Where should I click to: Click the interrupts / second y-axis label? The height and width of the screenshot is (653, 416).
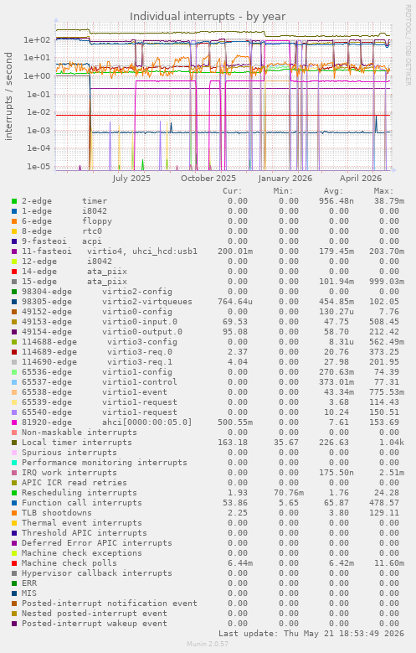click(8, 96)
